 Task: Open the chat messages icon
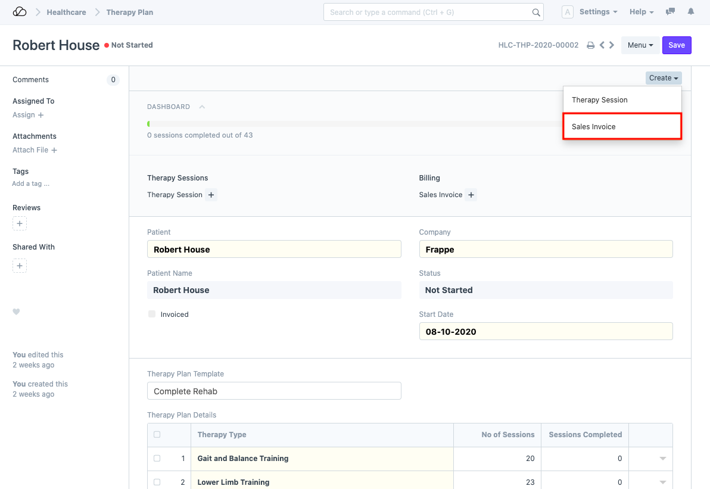pos(671,12)
